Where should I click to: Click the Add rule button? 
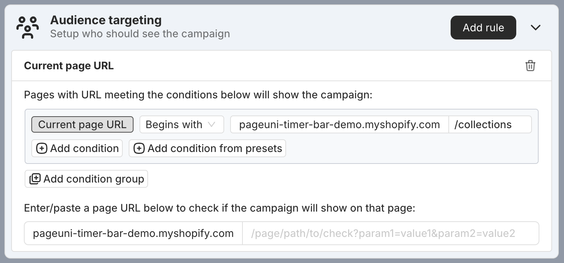483,28
